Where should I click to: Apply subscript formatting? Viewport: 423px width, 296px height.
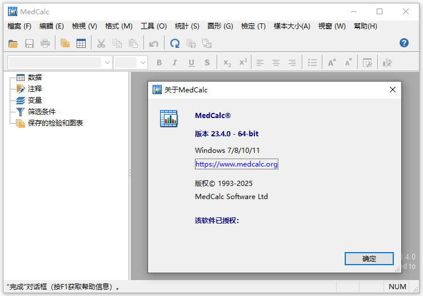tap(227, 63)
